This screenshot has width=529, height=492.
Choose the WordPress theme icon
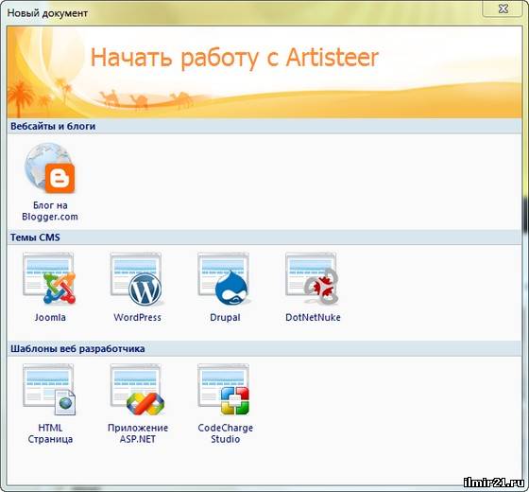[136, 279]
